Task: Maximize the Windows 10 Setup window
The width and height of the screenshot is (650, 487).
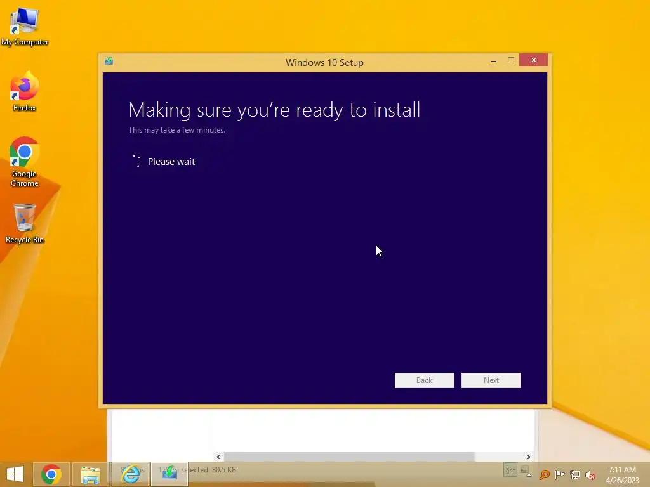Action: (x=511, y=60)
